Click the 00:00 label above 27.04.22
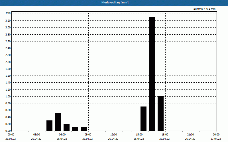The image size is (228, 142). [x=216, y=135]
